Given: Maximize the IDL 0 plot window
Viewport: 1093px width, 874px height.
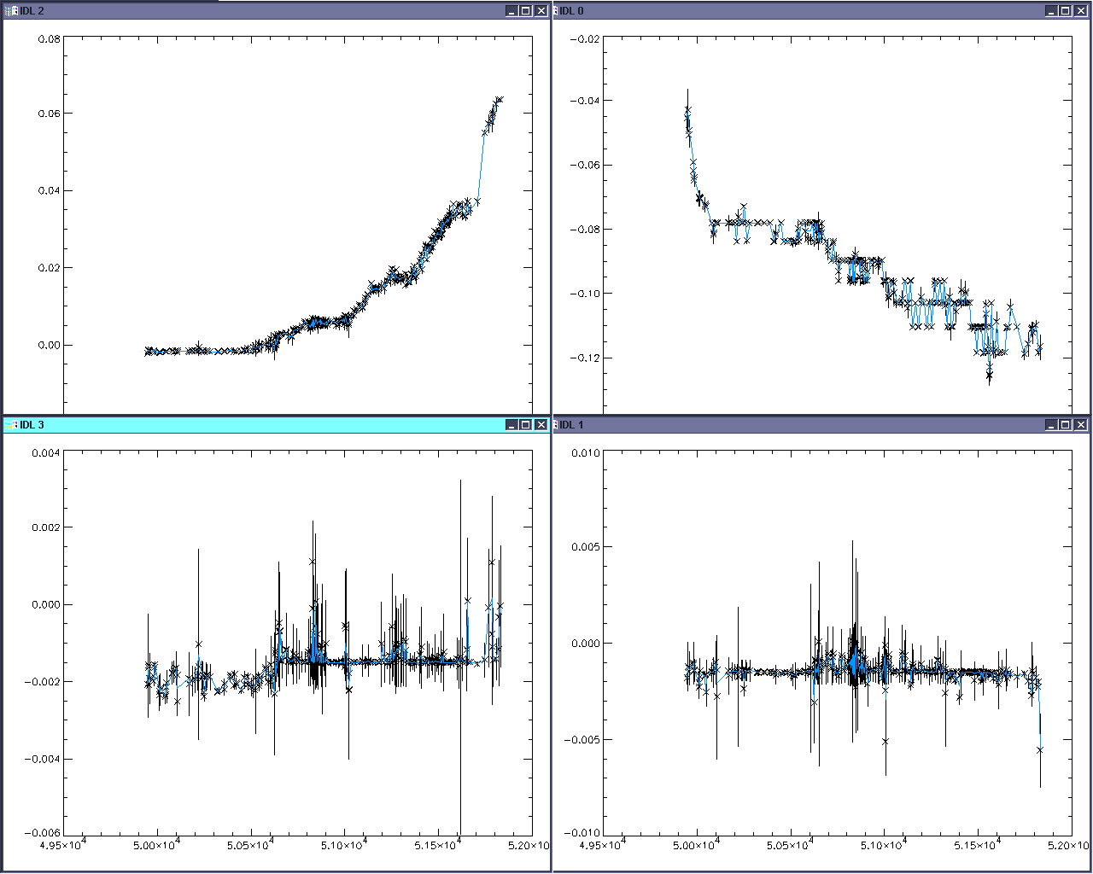Looking at the screenshot, I should pos(1066,11).
